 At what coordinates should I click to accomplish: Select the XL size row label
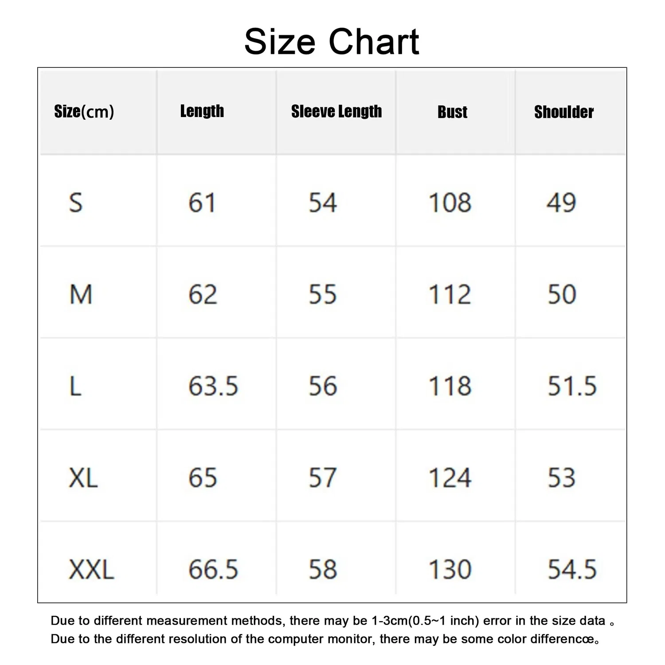coord(83,478)
